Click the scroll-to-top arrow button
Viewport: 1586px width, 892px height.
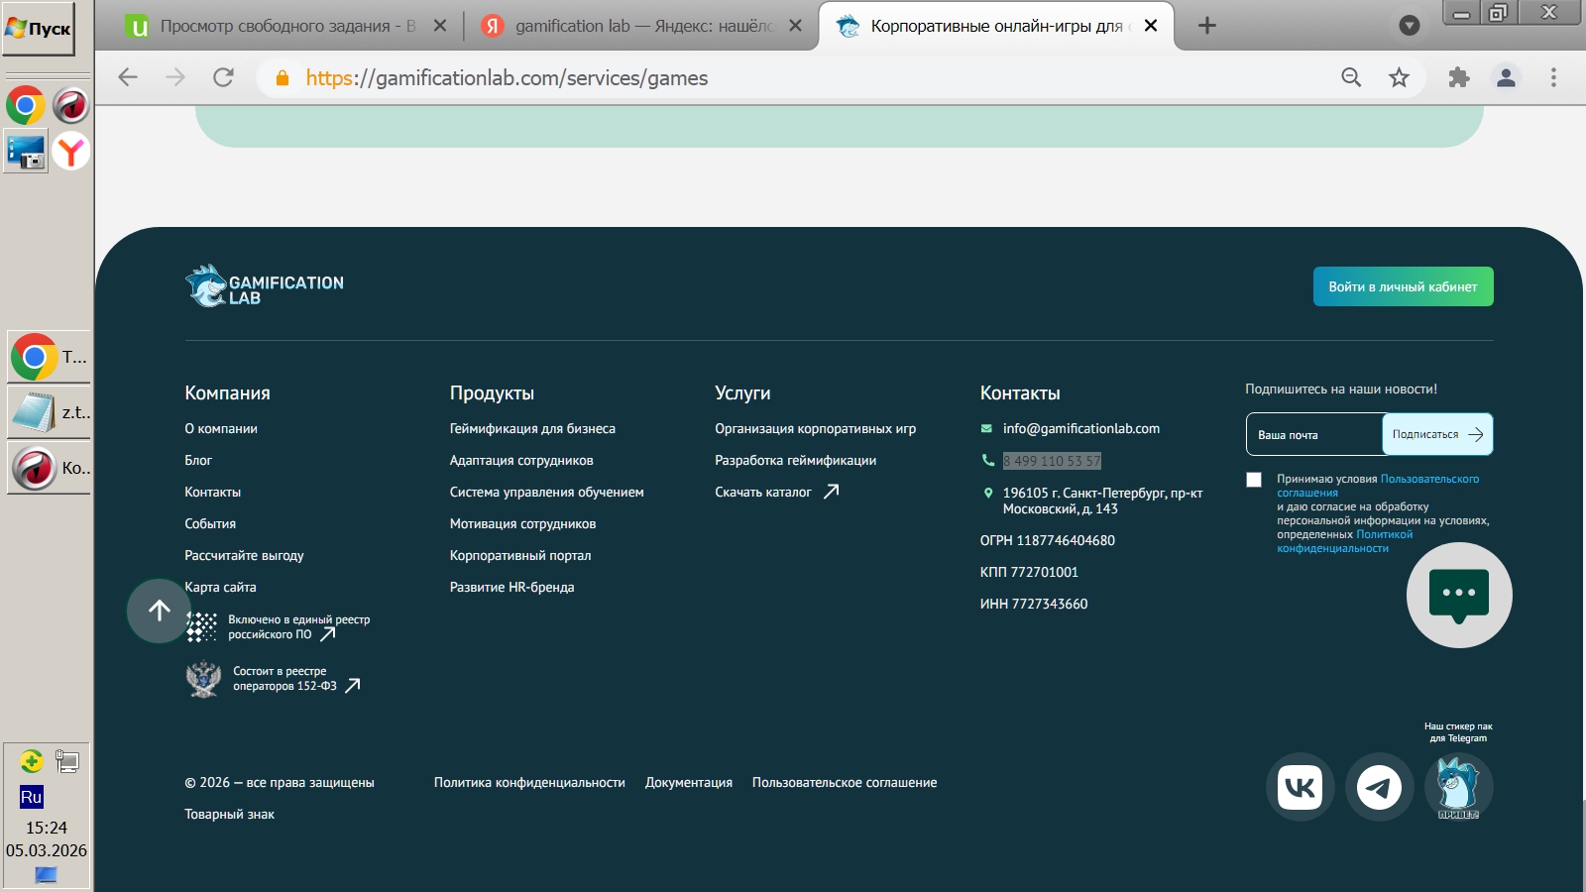[x=160, y=611]
